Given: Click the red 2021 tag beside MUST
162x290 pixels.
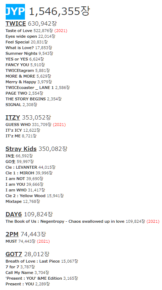Looking at the screenshot, I should 43,241.
